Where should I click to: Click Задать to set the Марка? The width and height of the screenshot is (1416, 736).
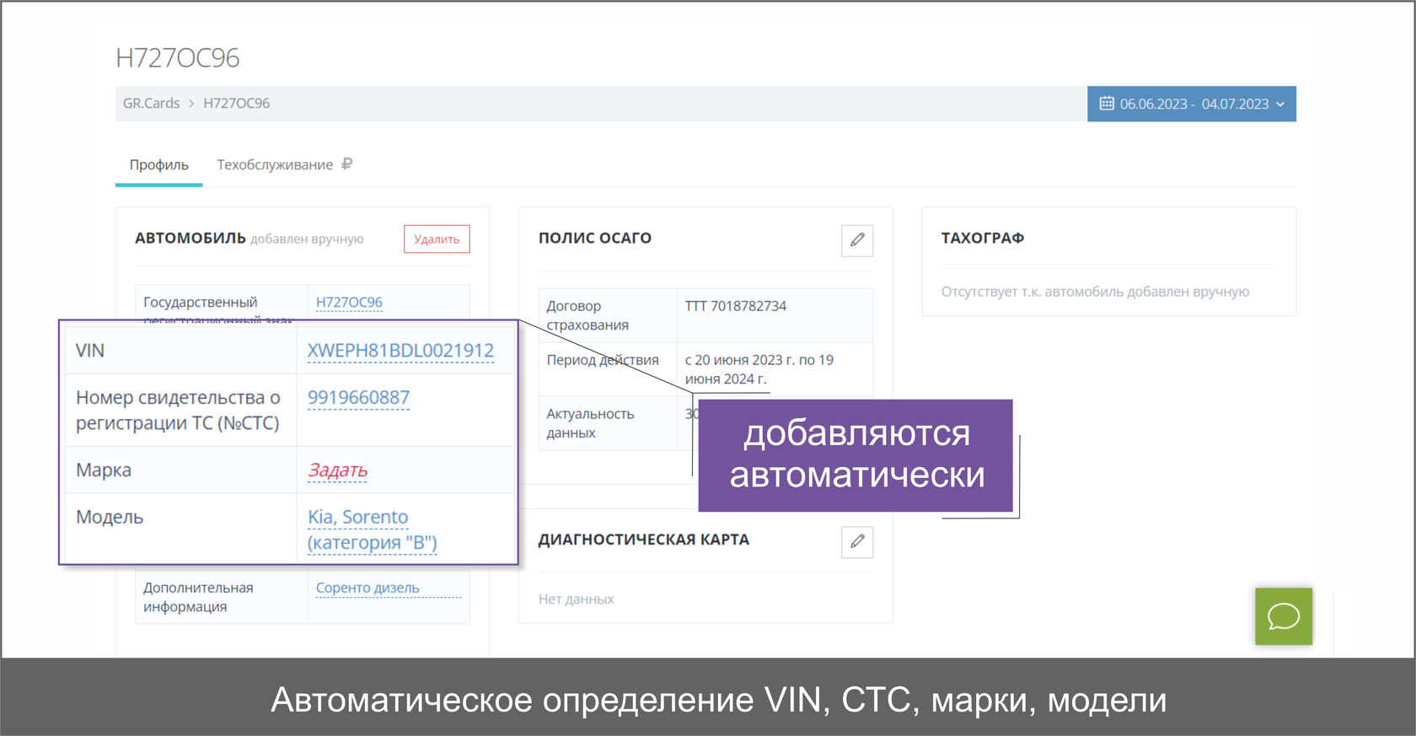(337, 470)
